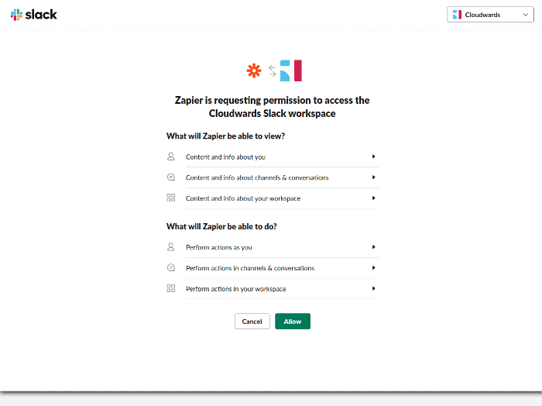The width and height of the screenshot is (542, 406).
Task: Expand Perform actions as you arrow
Action: [374, 247]
